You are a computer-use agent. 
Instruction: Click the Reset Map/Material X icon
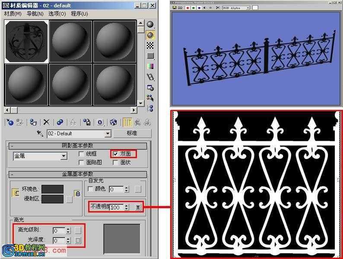(46, 122)
